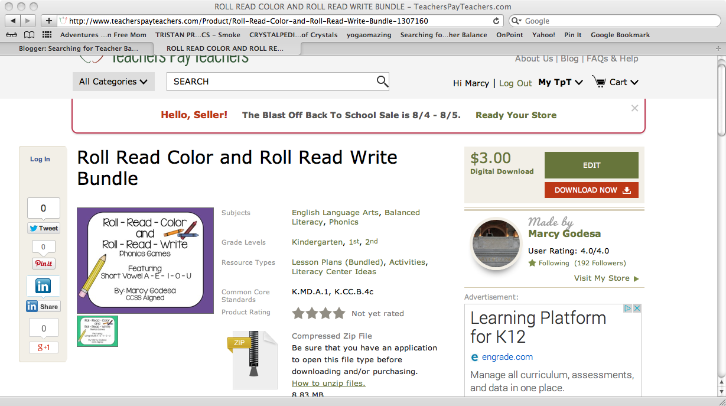Click the product rating stars

click(x=318, y=313)
